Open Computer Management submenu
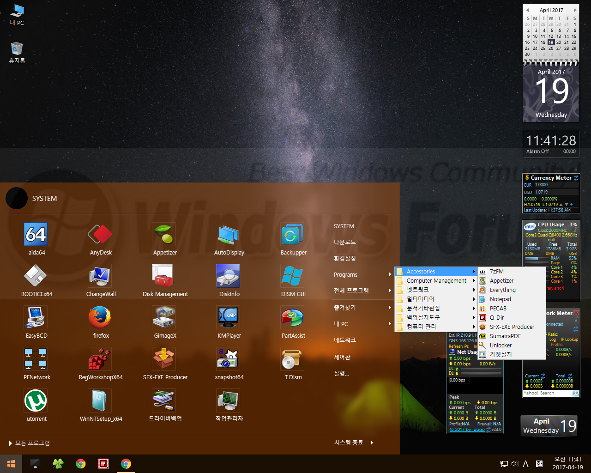This screenshot has height=473, width=591. click(x=436, y=281)
